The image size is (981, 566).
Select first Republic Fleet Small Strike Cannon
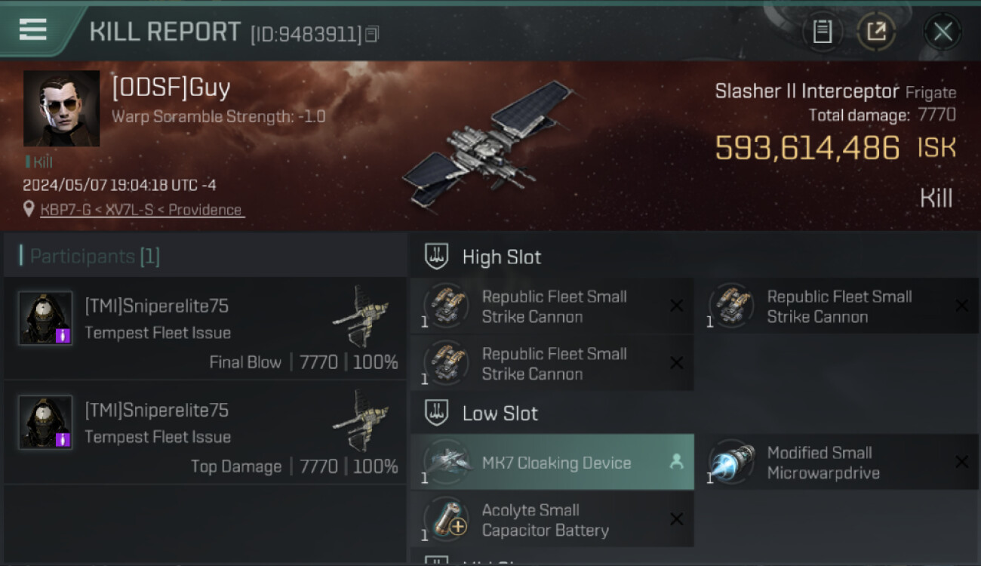(552, 306)
